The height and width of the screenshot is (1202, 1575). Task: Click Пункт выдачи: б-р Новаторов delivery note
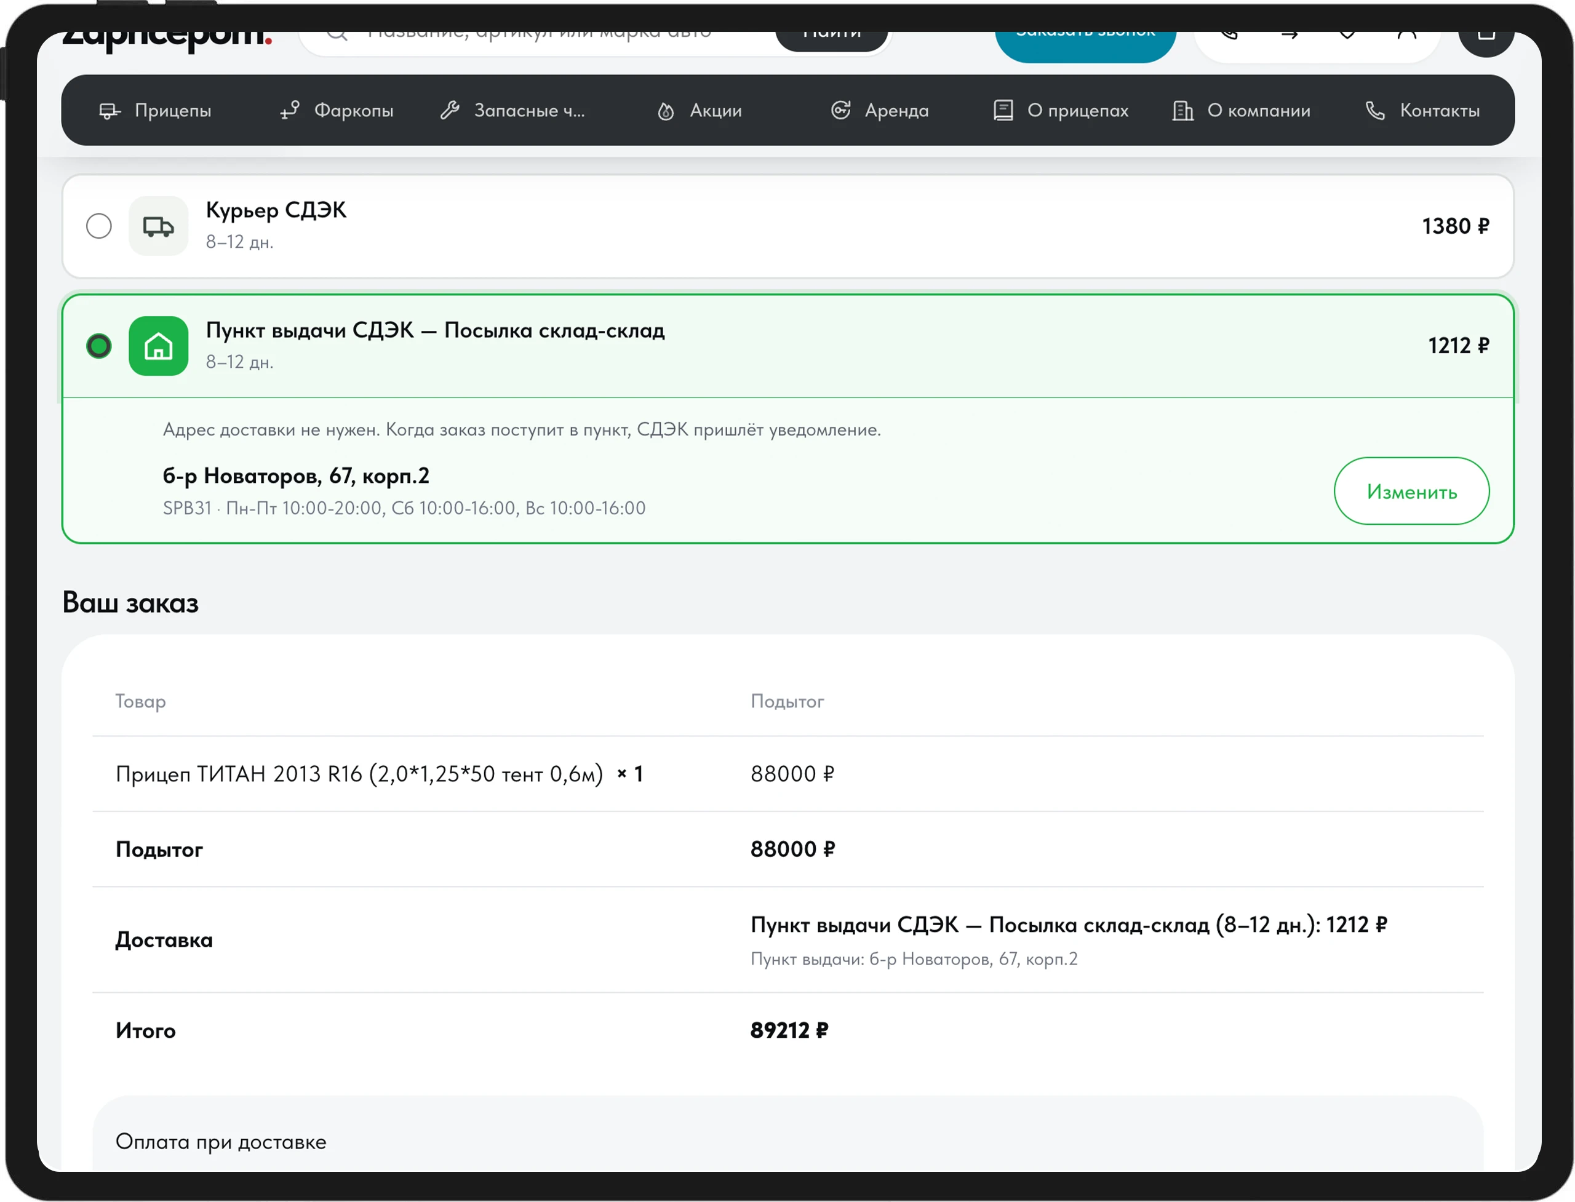pyautogui.click(x=914, y=960)
